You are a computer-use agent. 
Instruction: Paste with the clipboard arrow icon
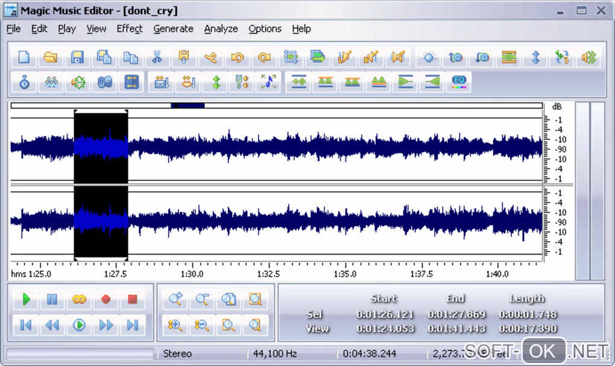[184, 57]
